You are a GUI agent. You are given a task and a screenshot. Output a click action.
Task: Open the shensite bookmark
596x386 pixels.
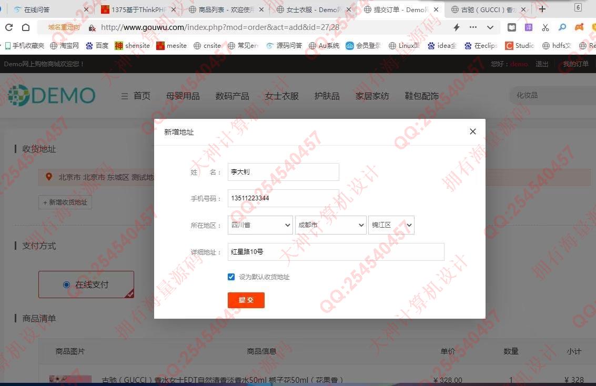click(132, 46)
